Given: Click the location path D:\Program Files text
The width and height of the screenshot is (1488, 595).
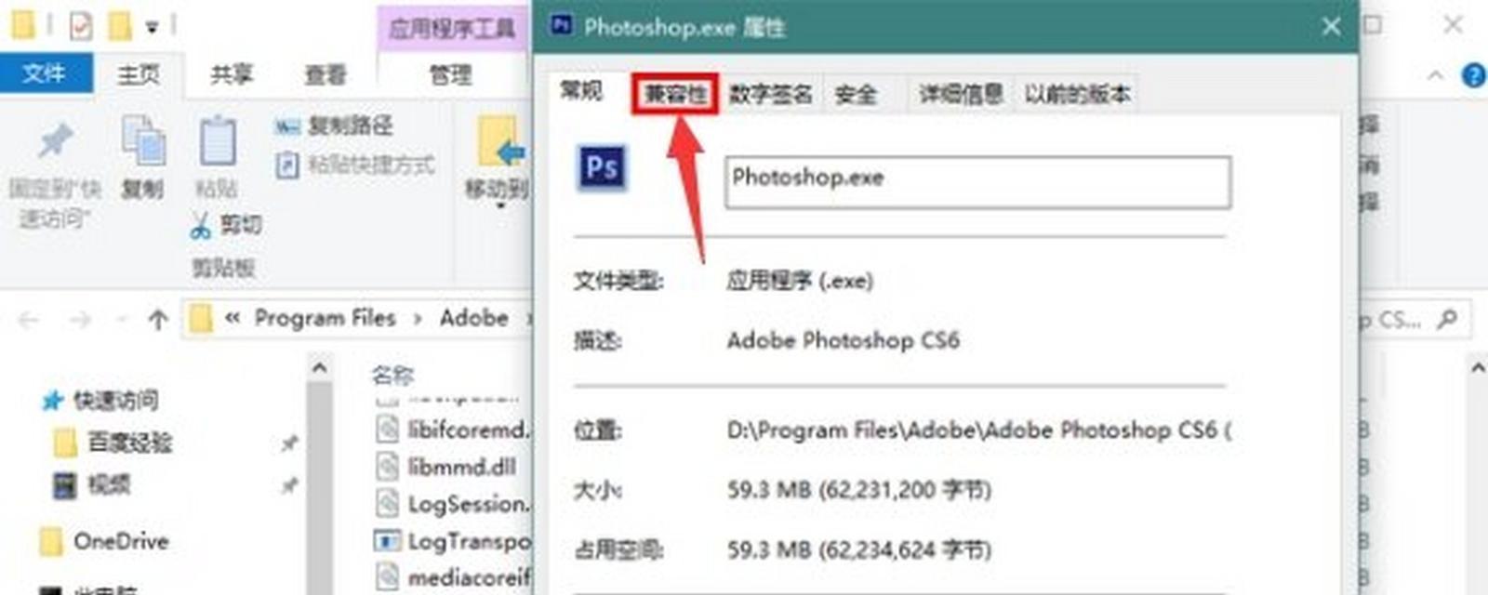Looking at the screenshot, I should (x=978, y=430).
